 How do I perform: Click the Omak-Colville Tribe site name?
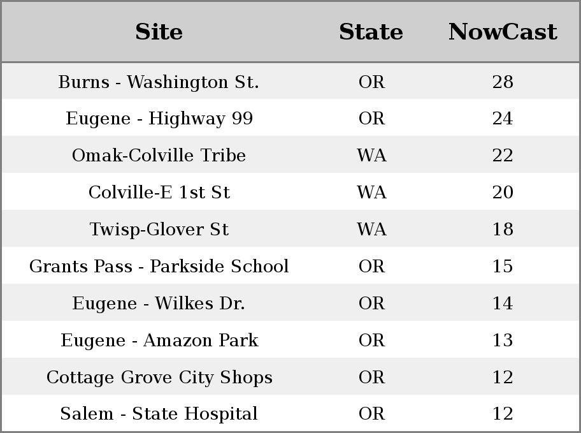click(159, 155)
